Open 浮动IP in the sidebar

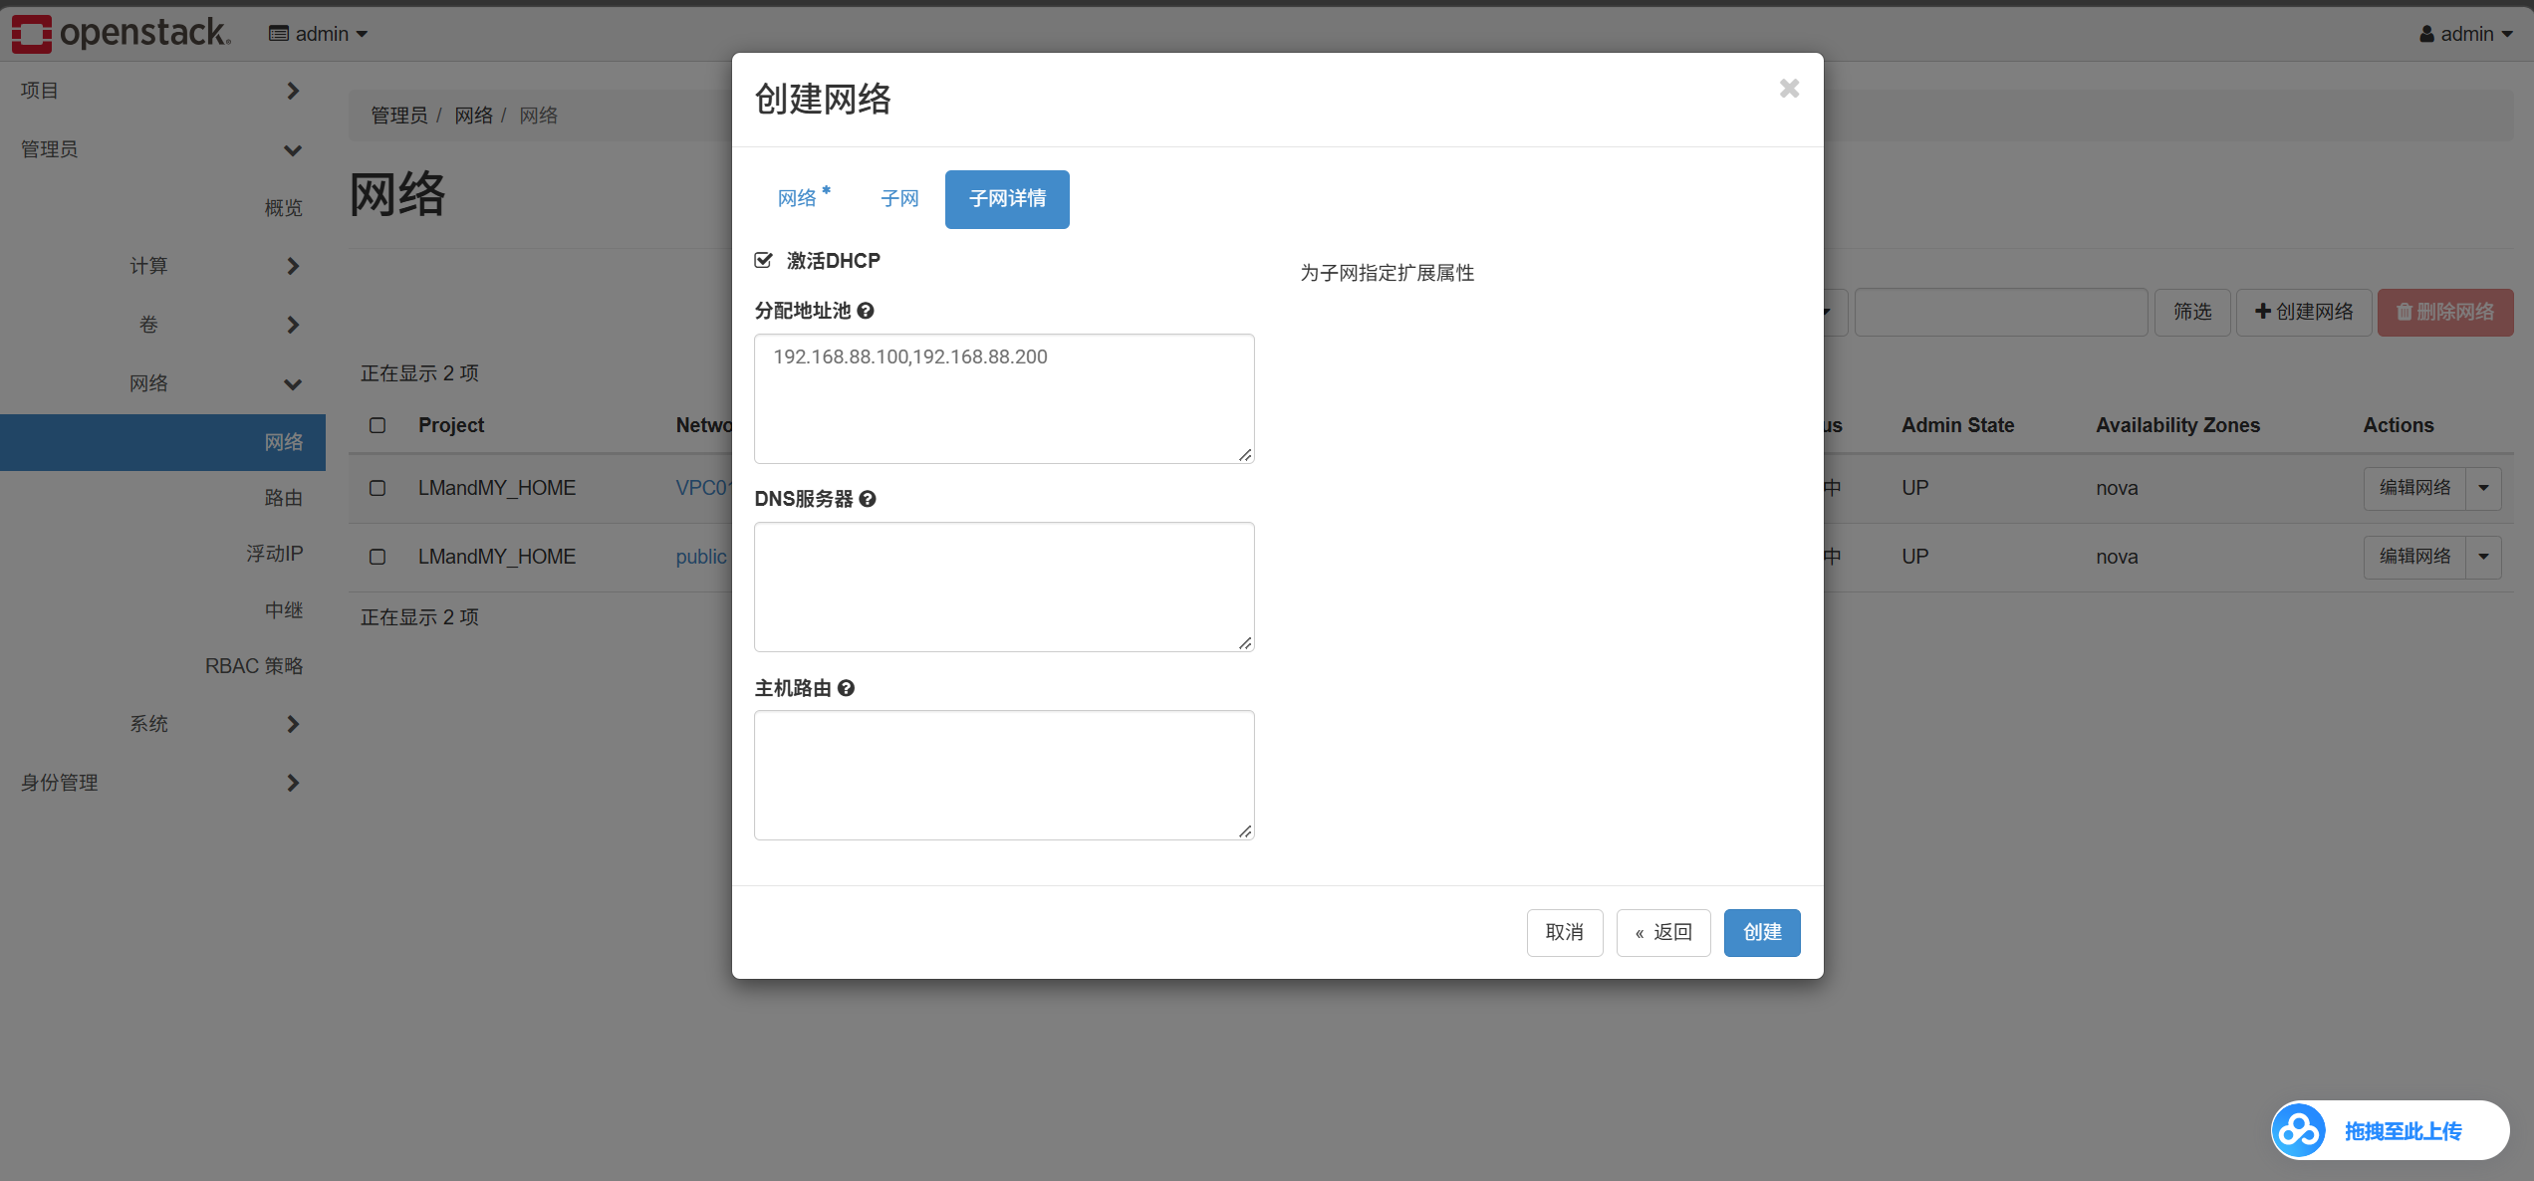(x=274, y=554)
